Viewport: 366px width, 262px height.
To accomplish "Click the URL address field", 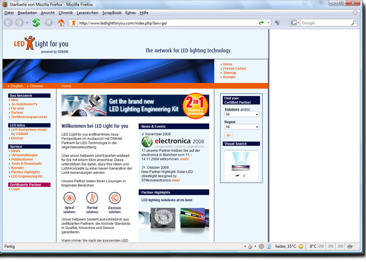I will [x=167, y=23].
